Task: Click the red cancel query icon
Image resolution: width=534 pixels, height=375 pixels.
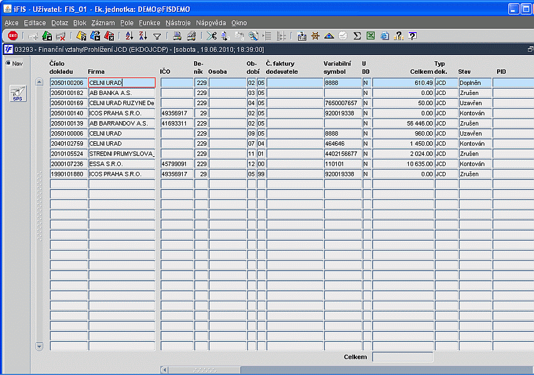Action: 110,36
